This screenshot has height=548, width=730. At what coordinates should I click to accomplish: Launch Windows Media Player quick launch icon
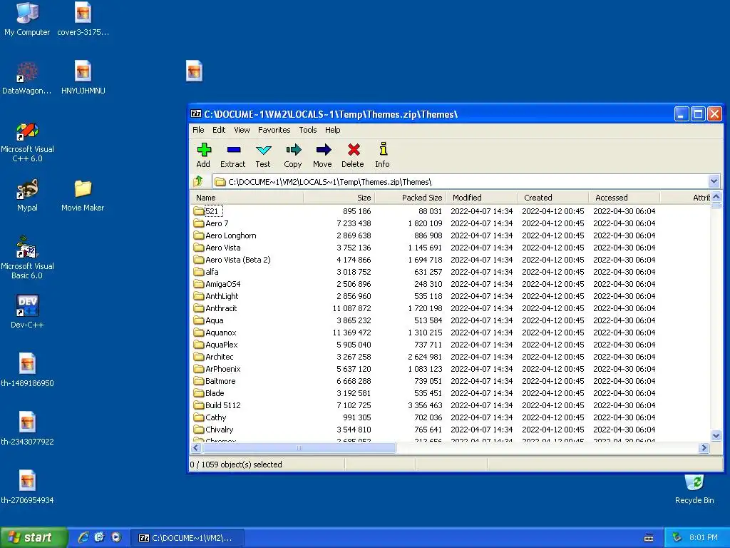click(116, 537)
